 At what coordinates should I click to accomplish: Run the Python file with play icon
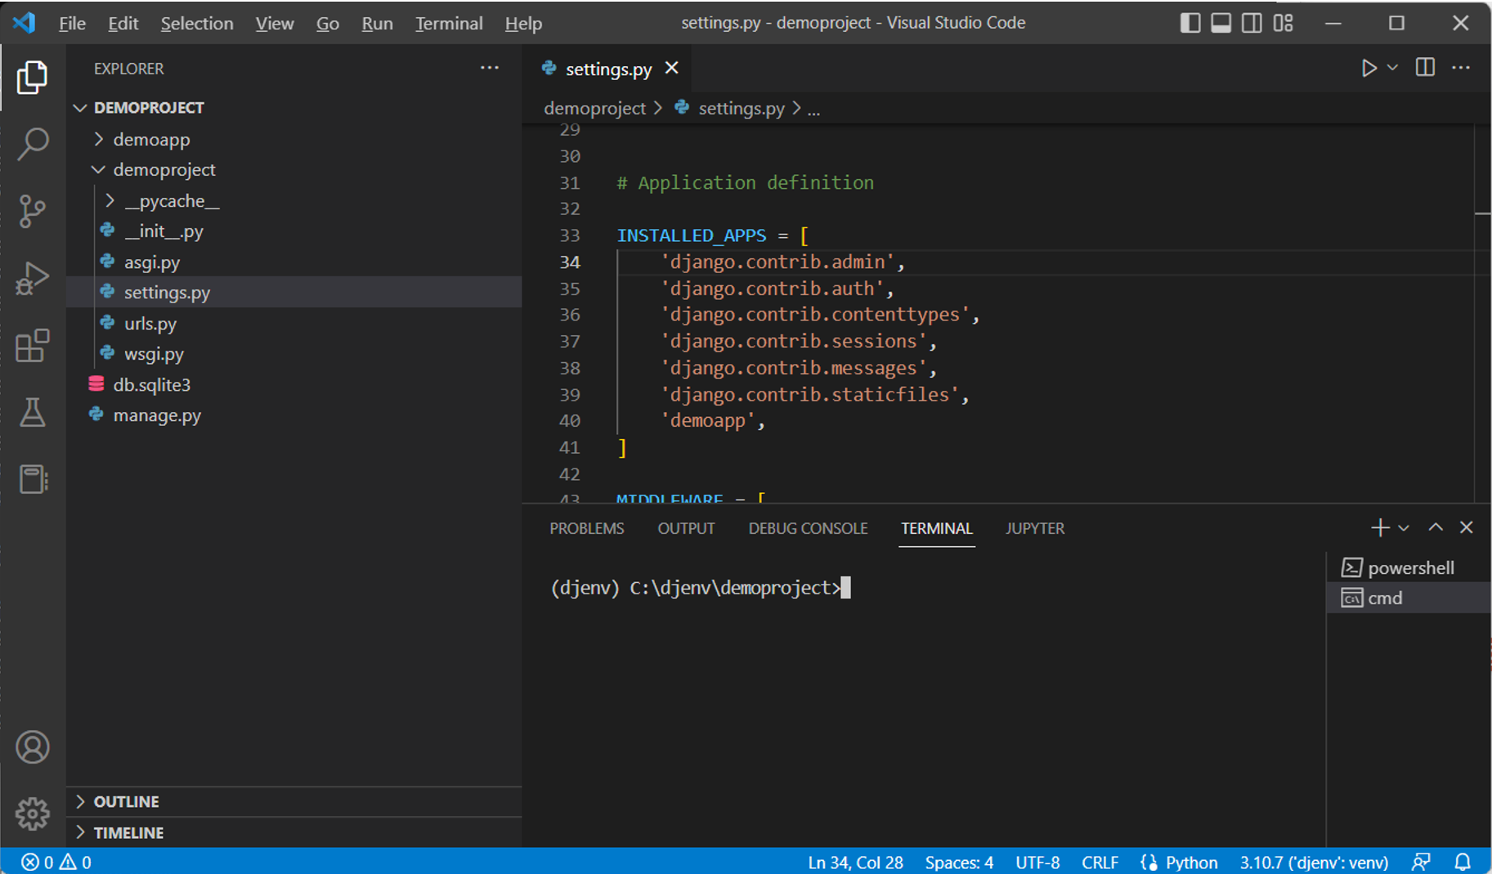click(1369, 69)
